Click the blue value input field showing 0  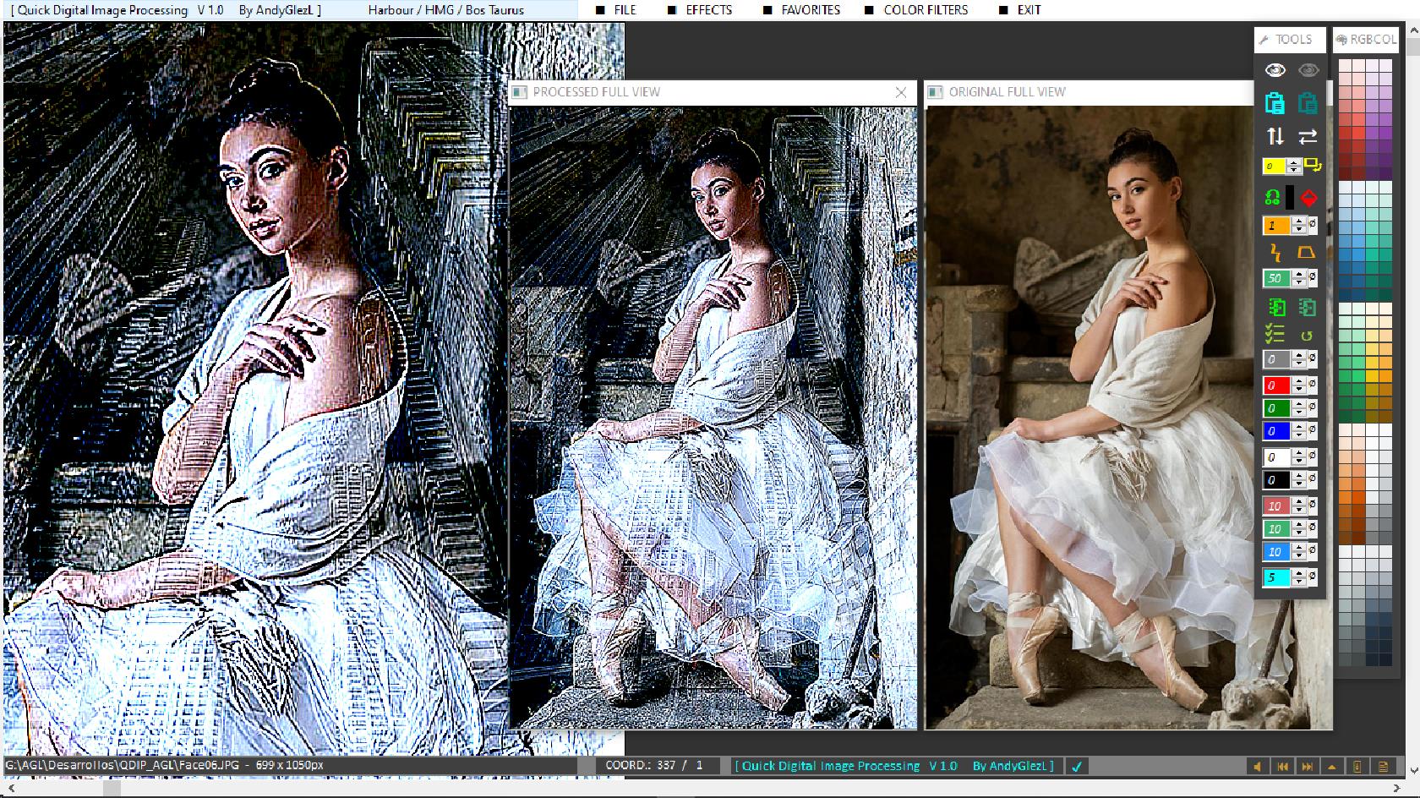(x=1276, y=431)
